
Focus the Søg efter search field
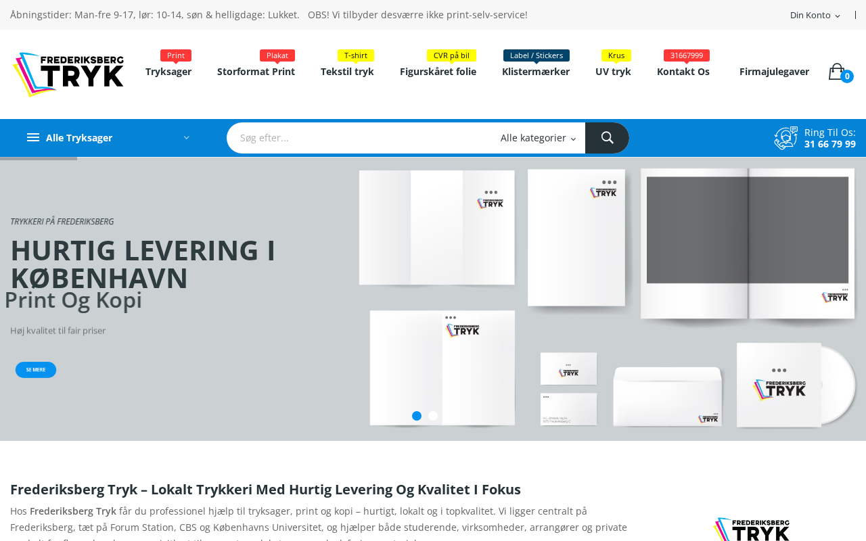pyautogui.click(x=359, y=138)
